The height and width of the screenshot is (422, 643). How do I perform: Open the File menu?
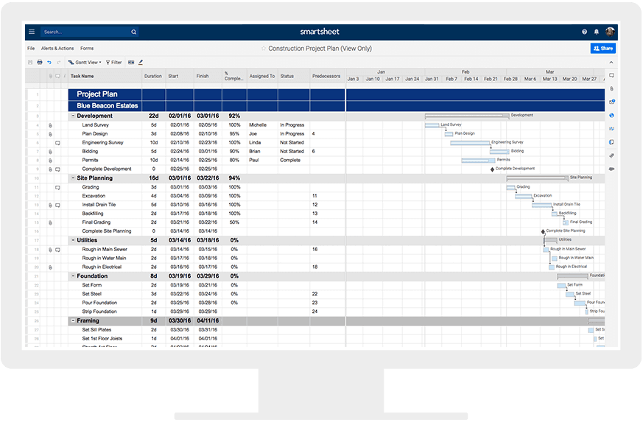coord(31,49)
